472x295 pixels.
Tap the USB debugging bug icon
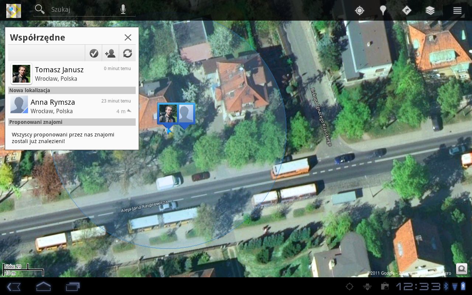367,287
